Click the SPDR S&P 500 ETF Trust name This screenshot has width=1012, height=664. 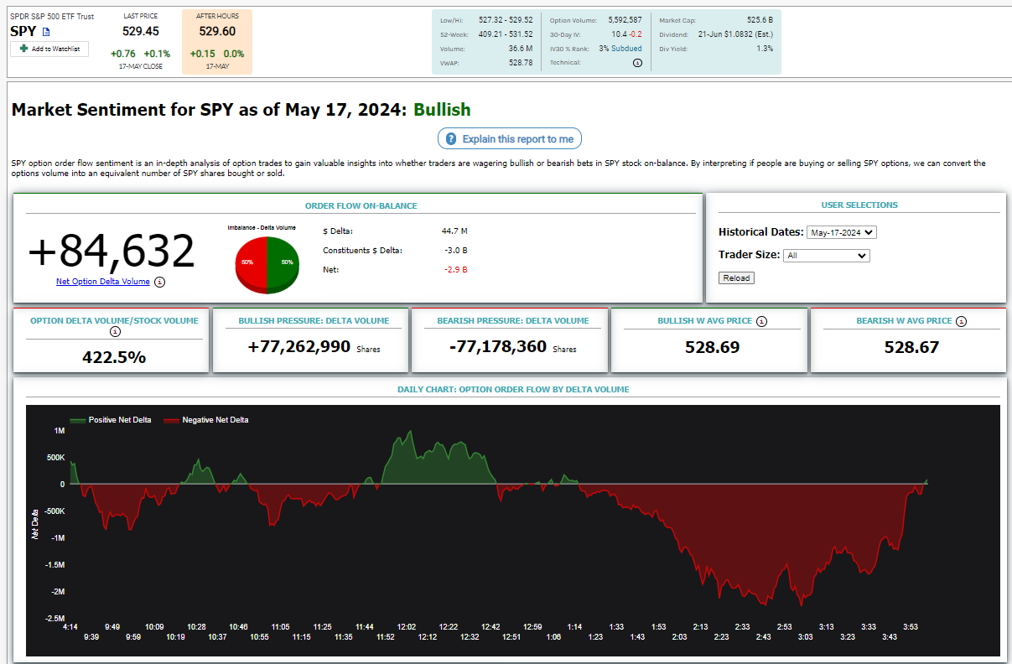coord(52,16)
